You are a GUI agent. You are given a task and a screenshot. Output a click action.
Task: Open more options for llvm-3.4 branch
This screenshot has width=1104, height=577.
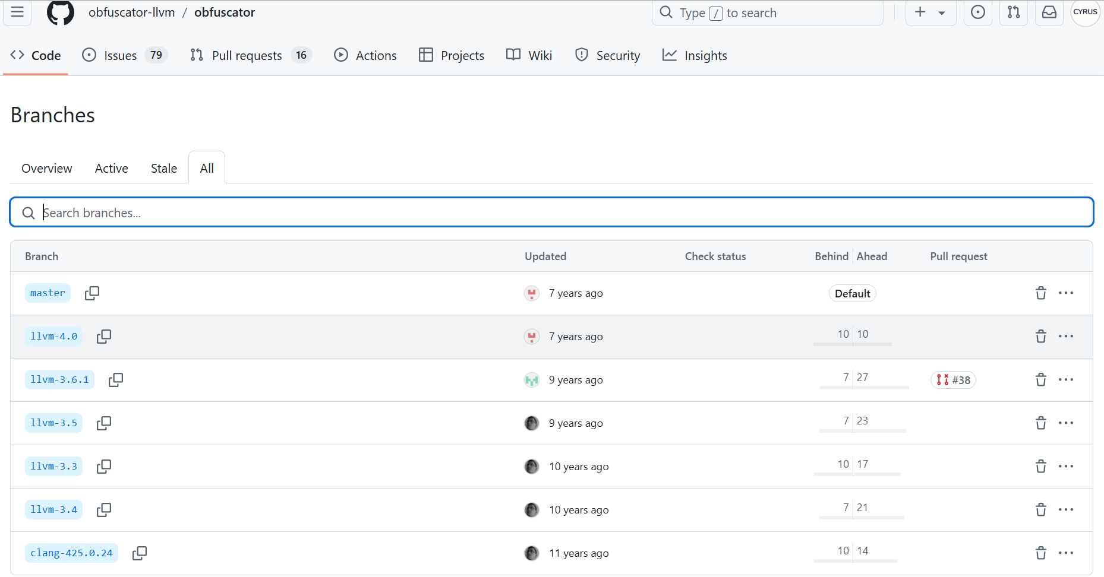[x=1066, y=509]
